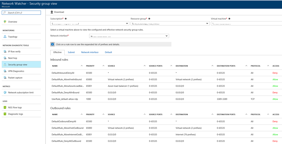This screenshot has width=282, height=144.
Task: Click the Overview icon in sidebar
Action: (5, 22)
